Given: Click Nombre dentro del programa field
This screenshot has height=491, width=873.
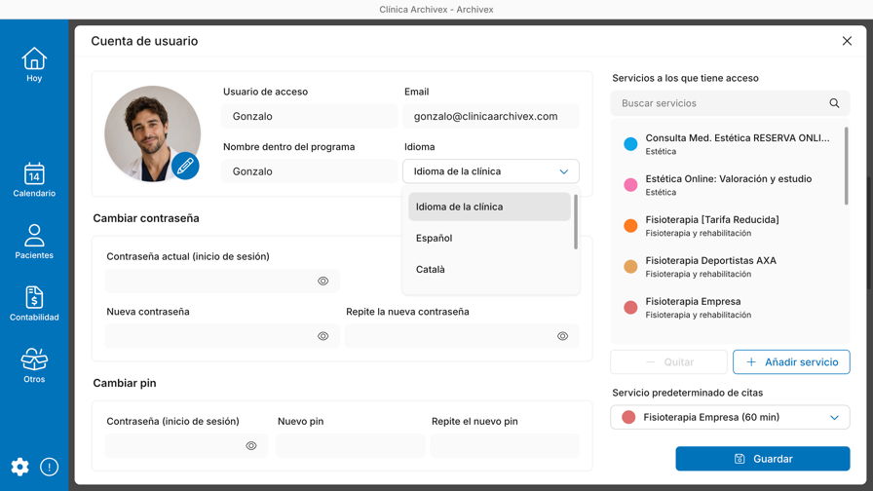Looking at the screenshot, I should [x=310, y=171].
